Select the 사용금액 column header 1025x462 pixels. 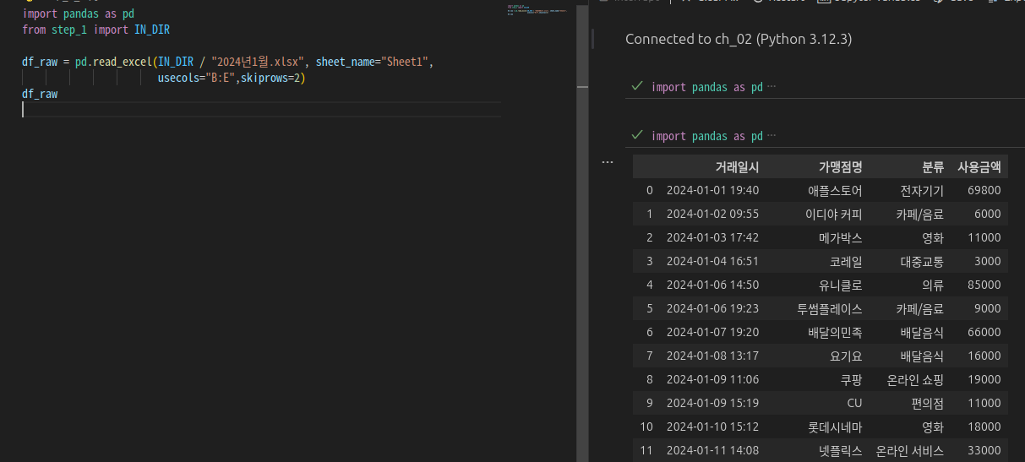coord(979,166)
